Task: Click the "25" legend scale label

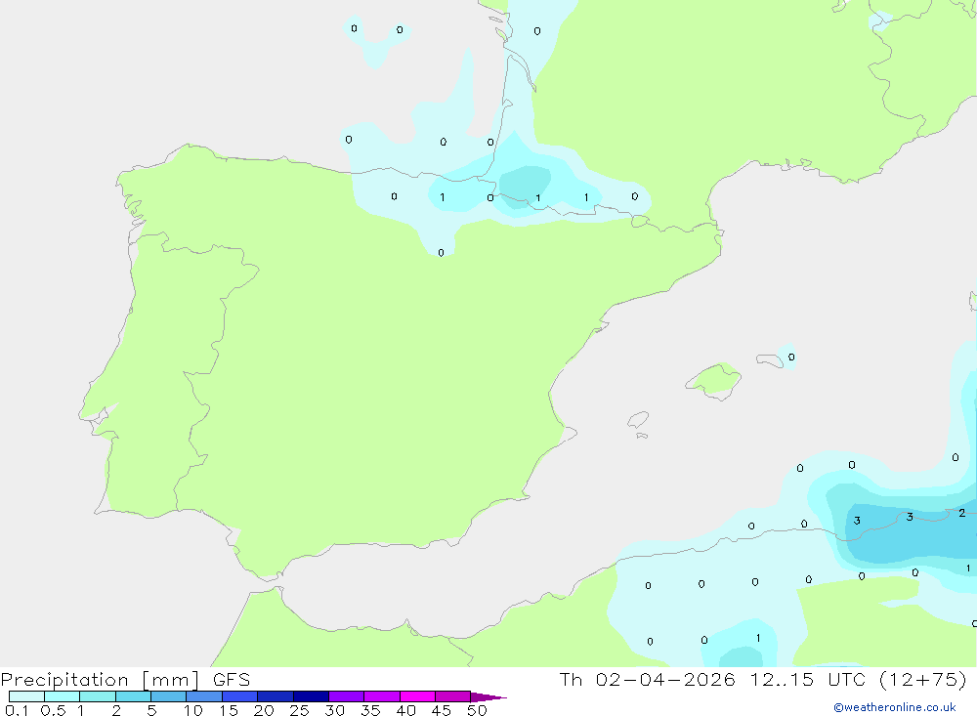Action: pos(300,710)
